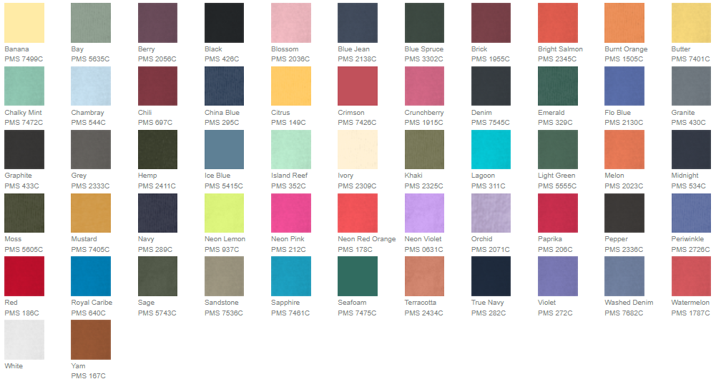Select the White color swatch
Screen dimensions: 716x379
[24, 339]
